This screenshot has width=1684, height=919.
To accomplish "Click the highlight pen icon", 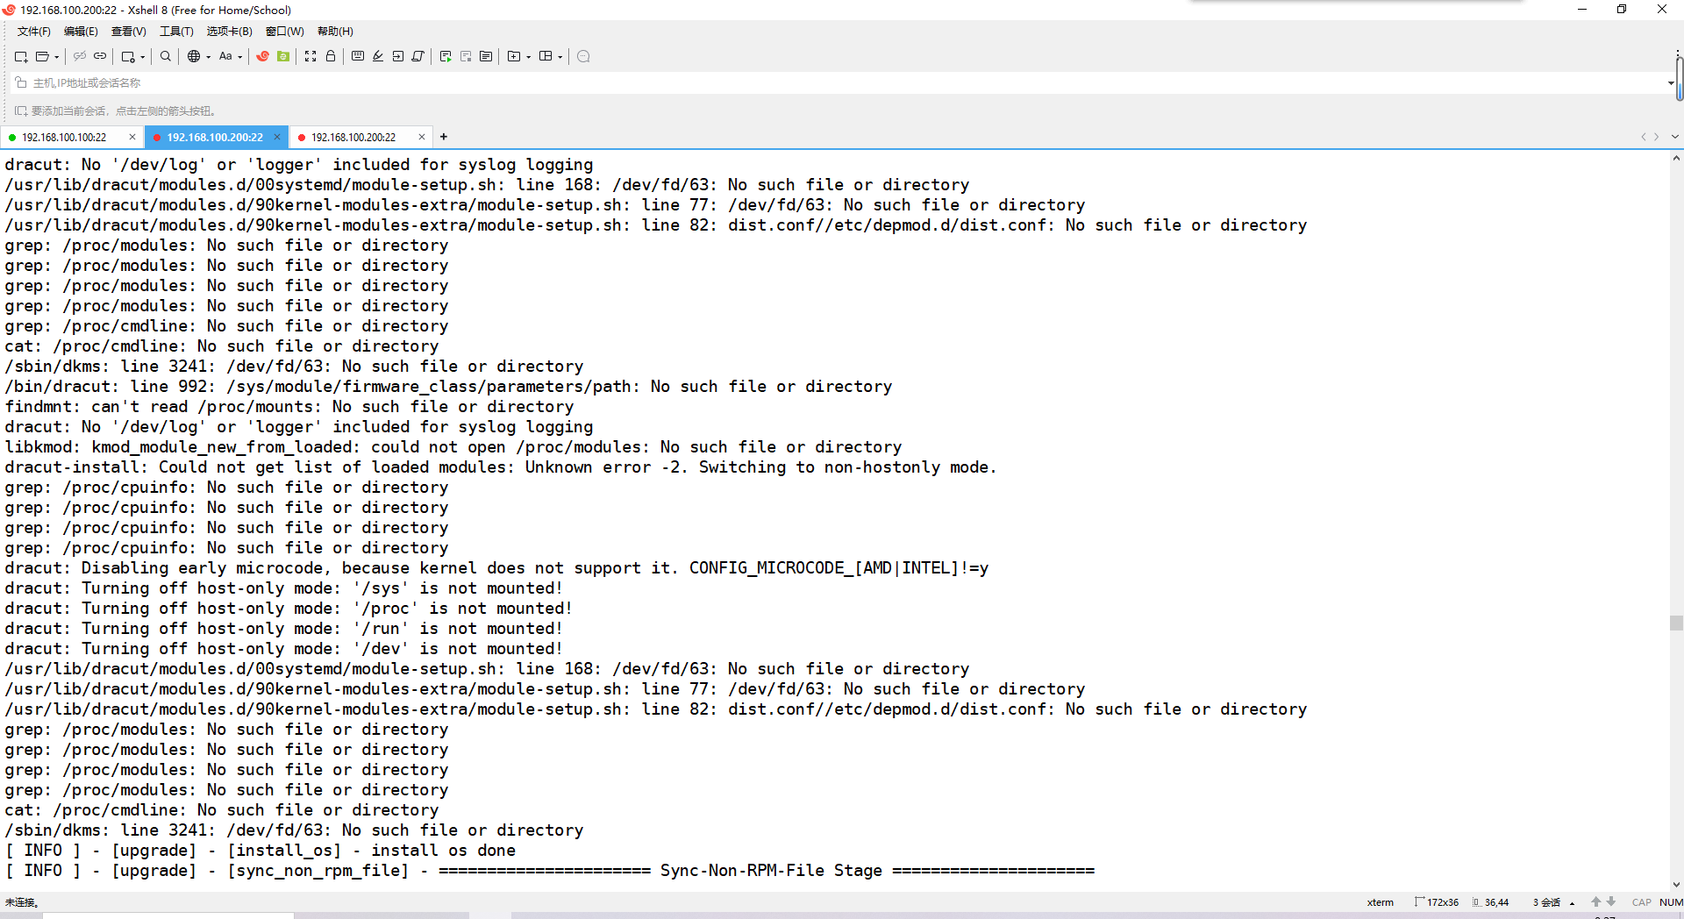I will coord(378,56).
